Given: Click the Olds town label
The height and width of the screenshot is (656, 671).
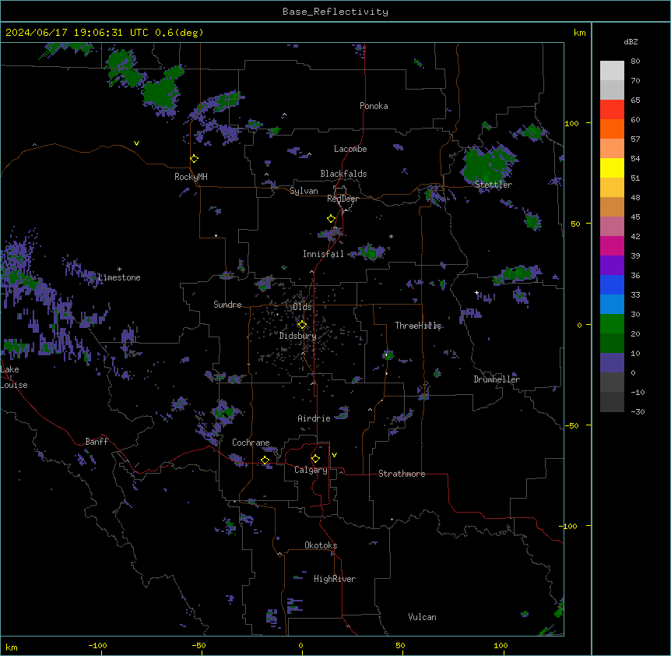Looking at the screenshot, I should [x=302, y=307].
